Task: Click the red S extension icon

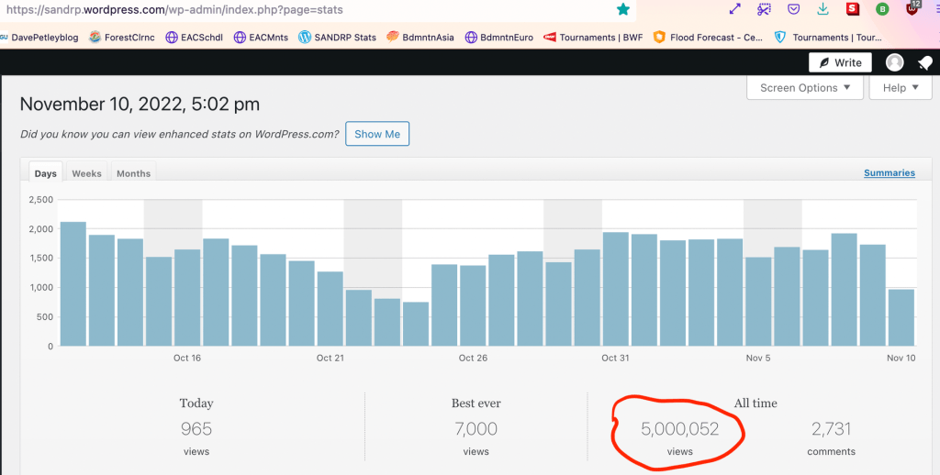Action: [x=853, y=9]
